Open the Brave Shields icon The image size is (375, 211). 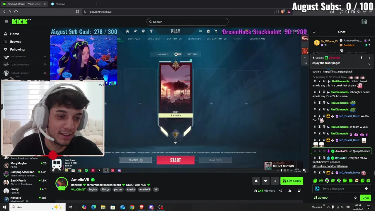282,12
